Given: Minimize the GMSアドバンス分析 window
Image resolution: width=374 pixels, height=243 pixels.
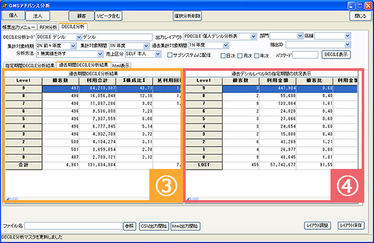Looking at the screenshot, I should [x=351, y=6].
